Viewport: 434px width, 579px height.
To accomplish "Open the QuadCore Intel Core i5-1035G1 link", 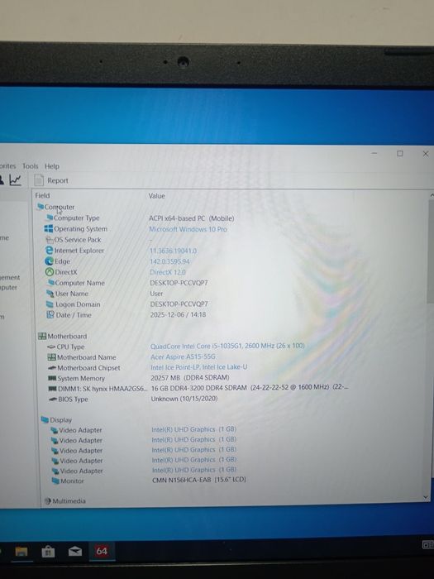I will pyautogui.click(x=227, y=346).
